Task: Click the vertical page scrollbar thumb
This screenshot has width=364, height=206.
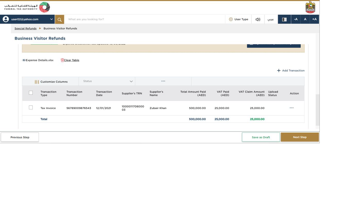Action: click(317, 110)
